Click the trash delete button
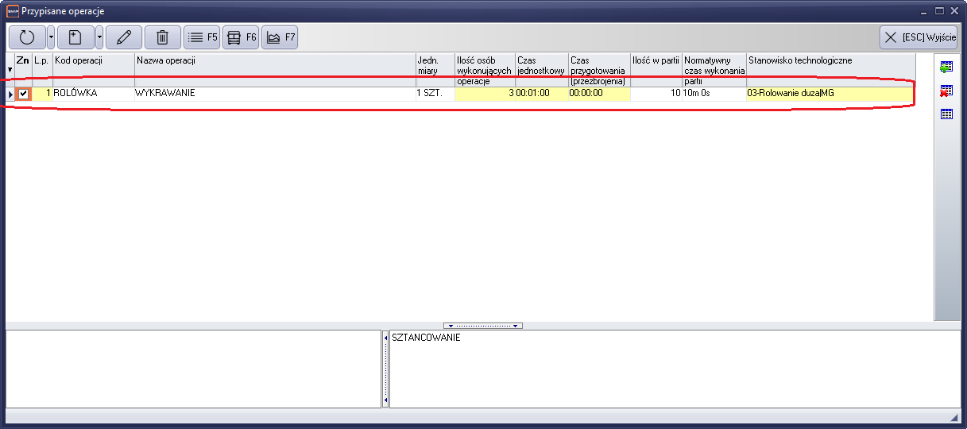967x429 pixels. (x=162, y=37)
